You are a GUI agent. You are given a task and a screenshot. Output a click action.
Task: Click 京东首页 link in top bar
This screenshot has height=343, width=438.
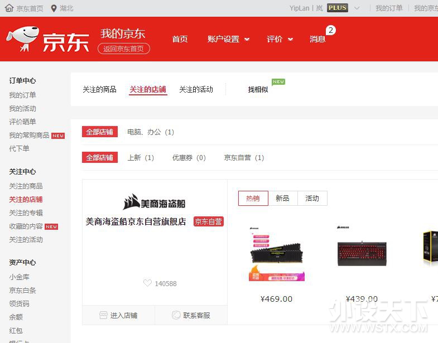point(30,8)
